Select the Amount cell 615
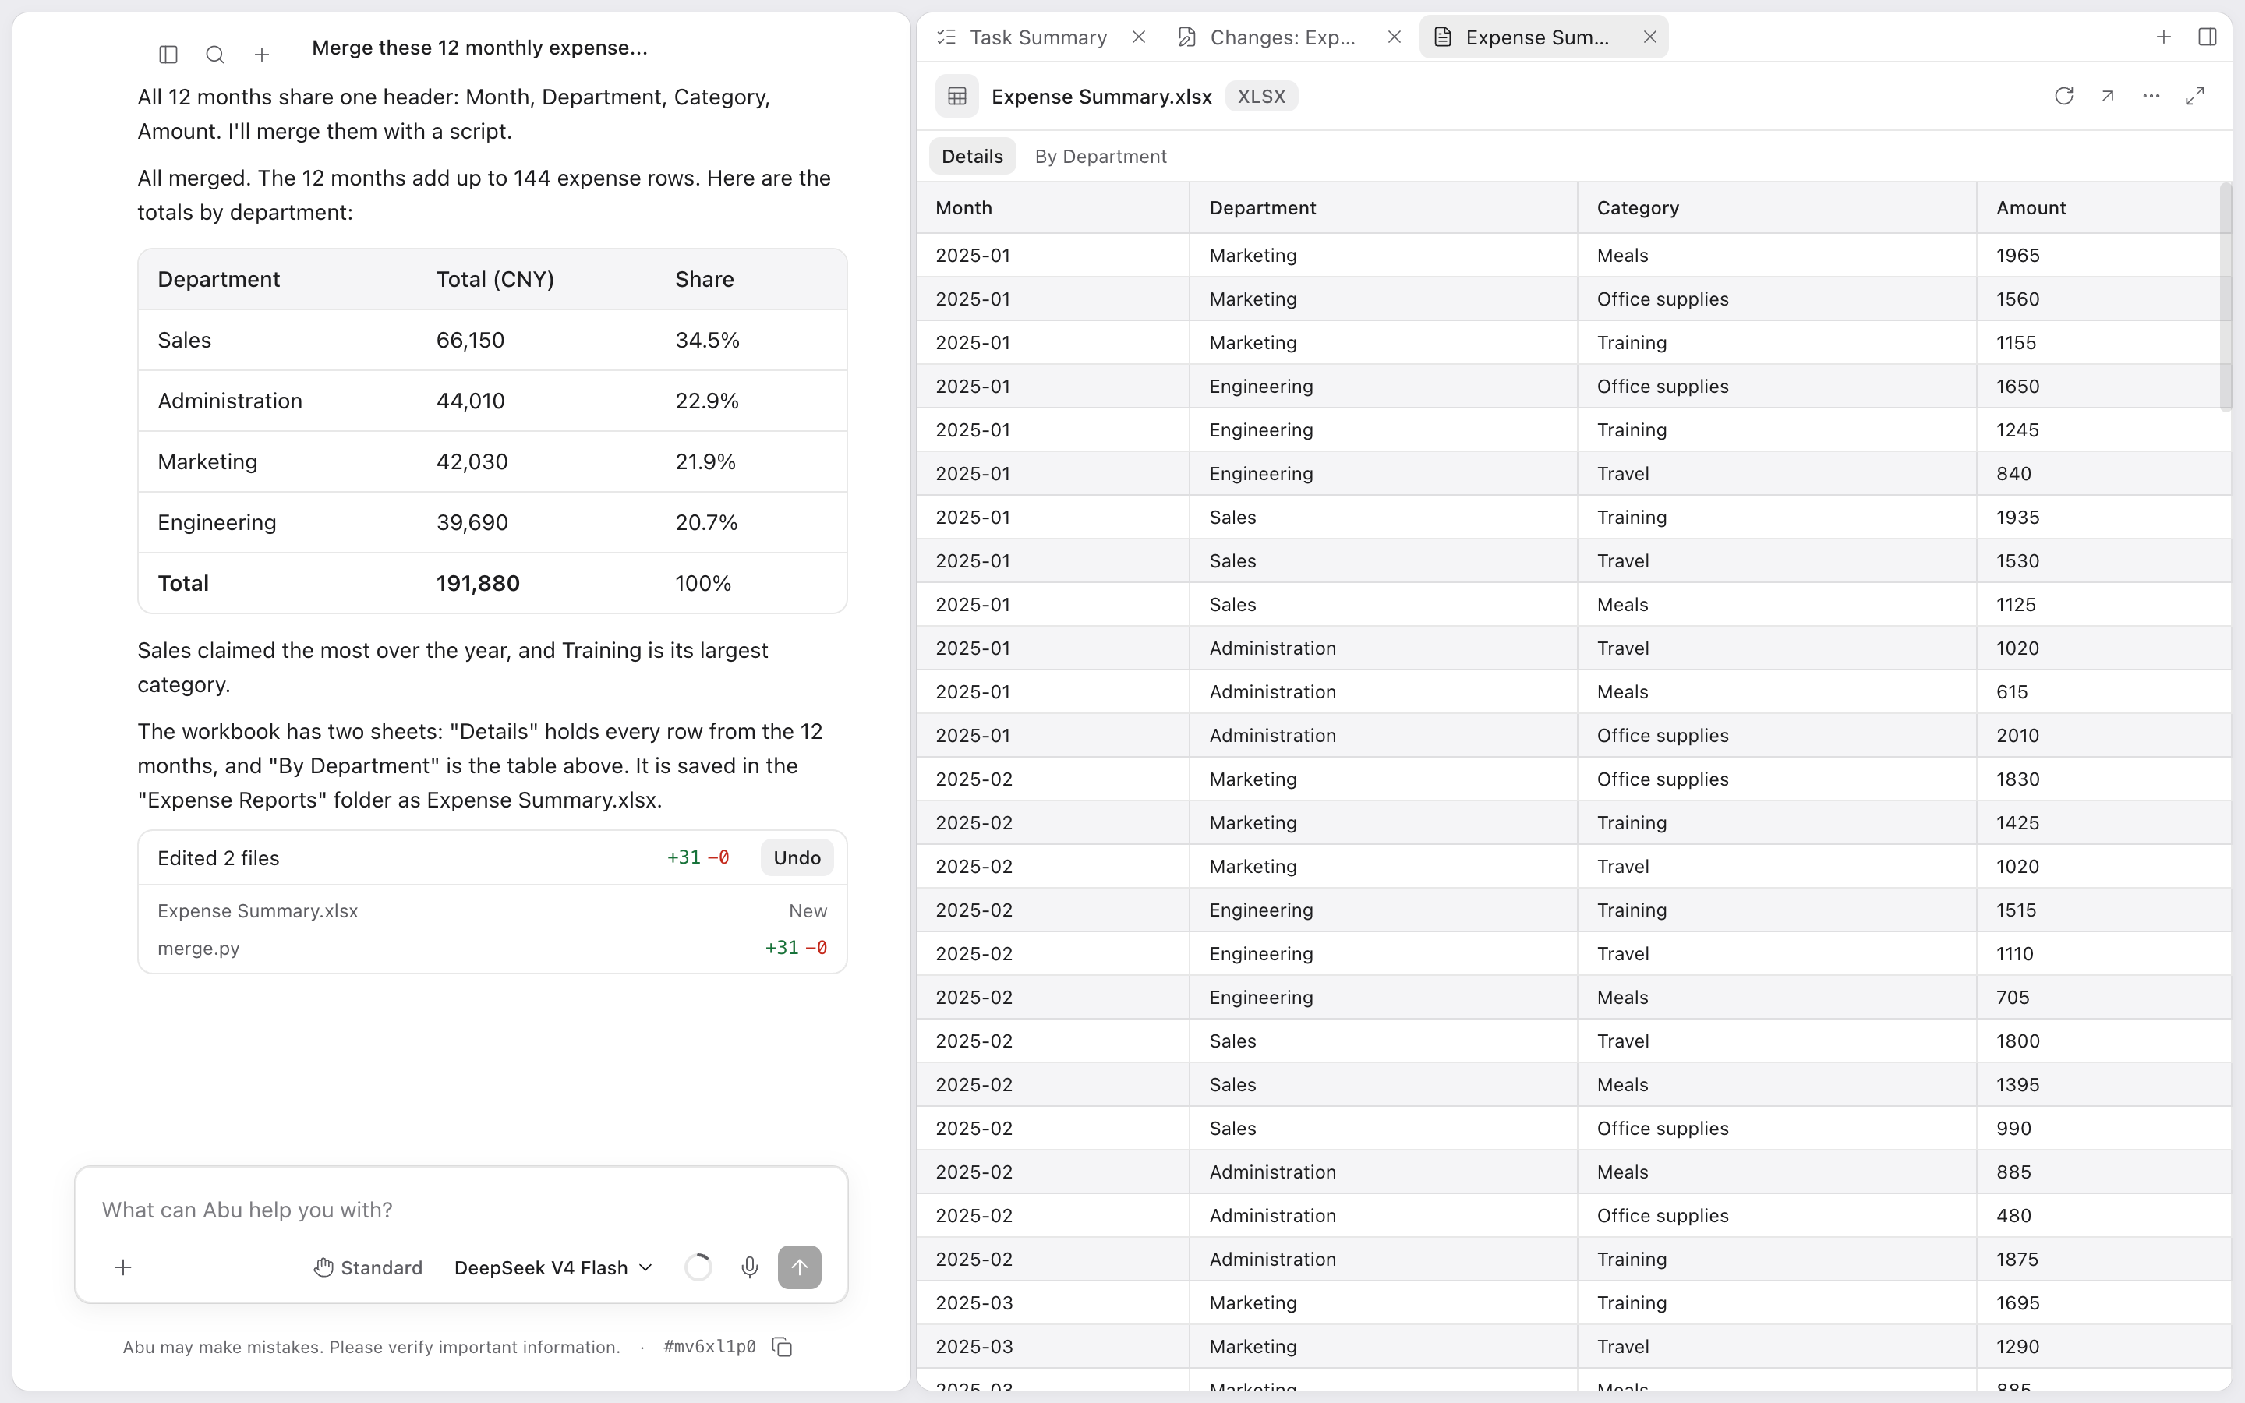 point(2103,691)
